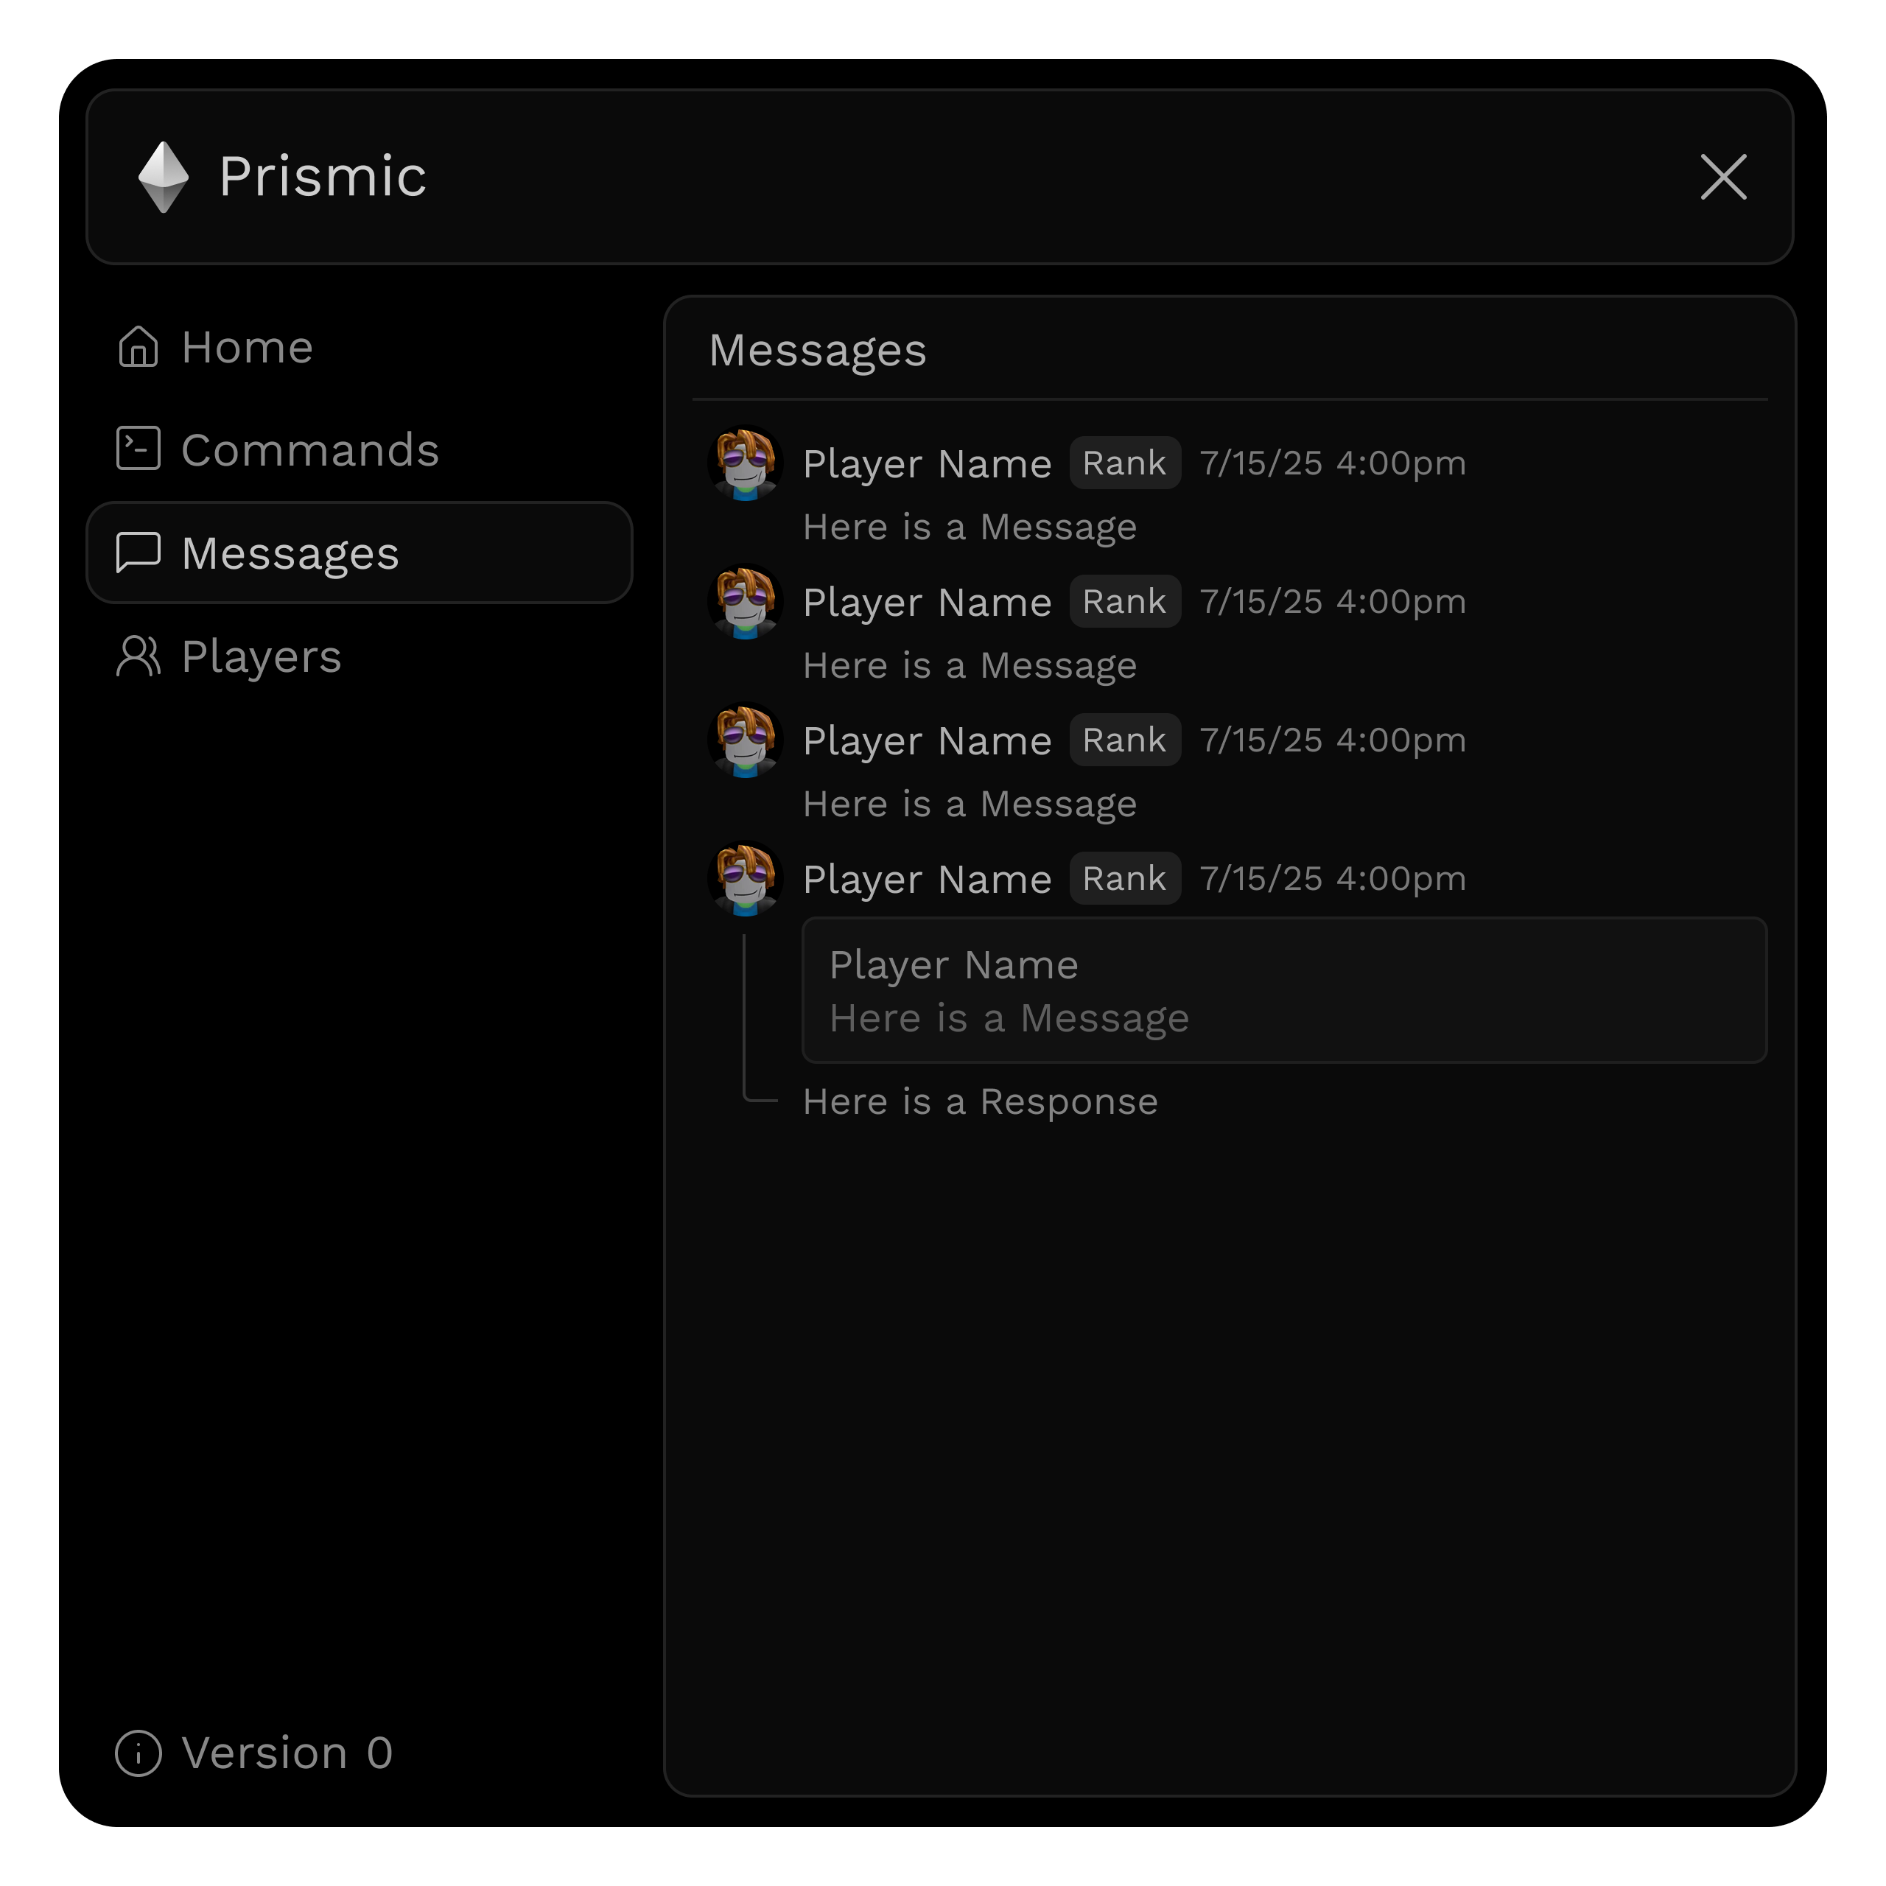Open the second message's player avatar
Viewport: 1886px width, 1886px height.
tap(745, 601)
